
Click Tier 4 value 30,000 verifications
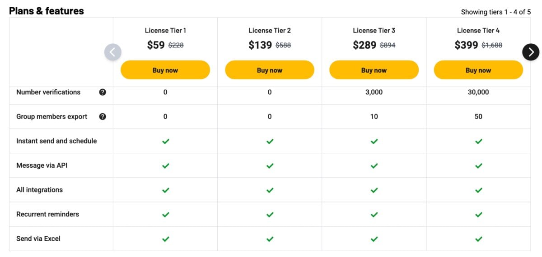point(478,92)
